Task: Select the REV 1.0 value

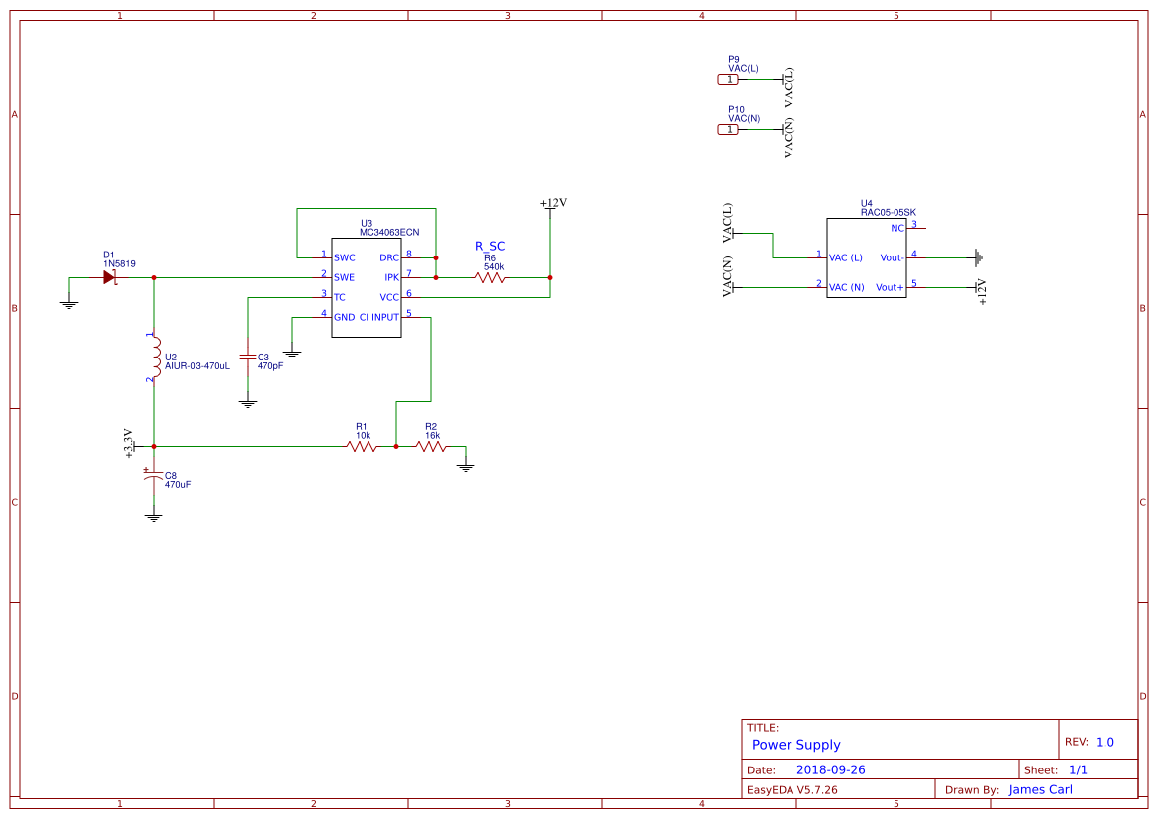Action: pyautogui.click(x=1105, y=742)
